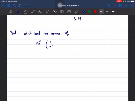Tap the handwritten word 'Find'
The height and width of the screenshot is (101, 135).
[x=13, y=33]
